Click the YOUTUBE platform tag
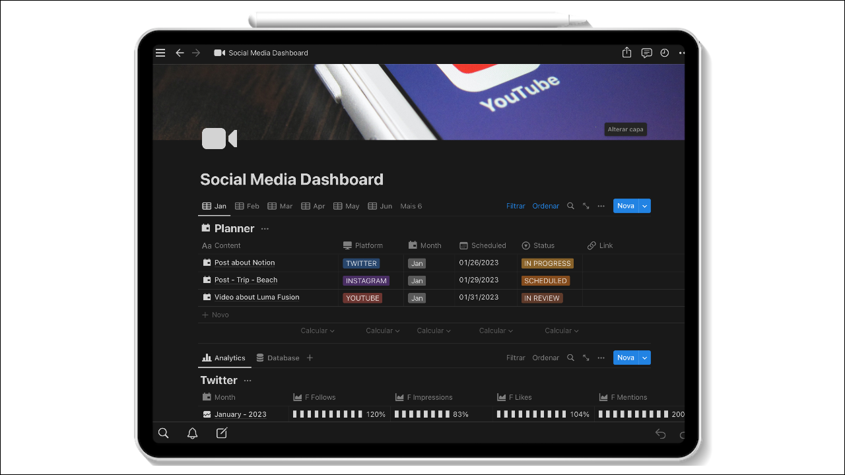 [x=362, y=298]
